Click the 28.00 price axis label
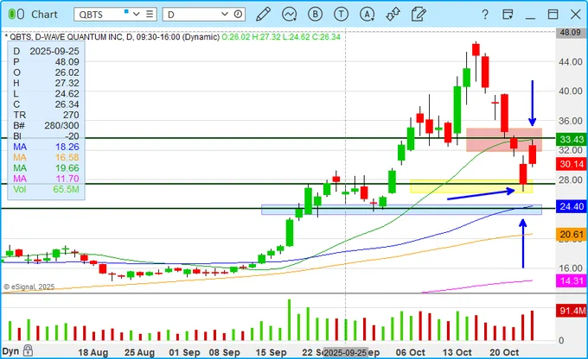 tap(571, 179)
